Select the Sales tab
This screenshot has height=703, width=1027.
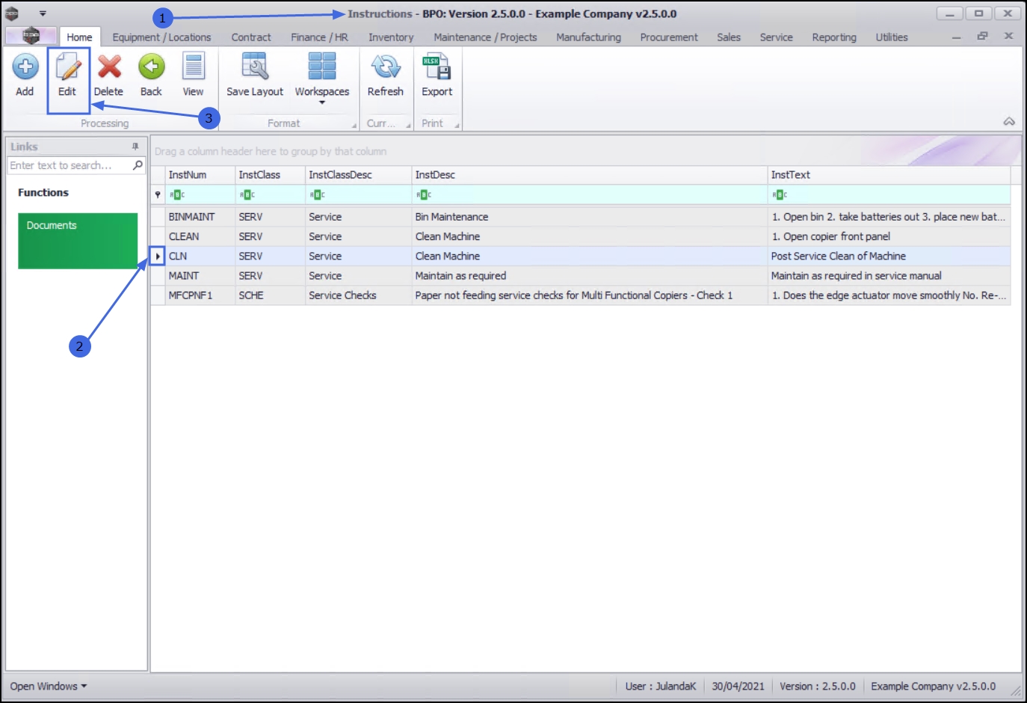point(729,37)
